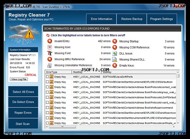Image resolution: width=190 pixels, height=139 pixels.
Task: Click the Missing MRU Reference filter label
Action: point(70,59)
